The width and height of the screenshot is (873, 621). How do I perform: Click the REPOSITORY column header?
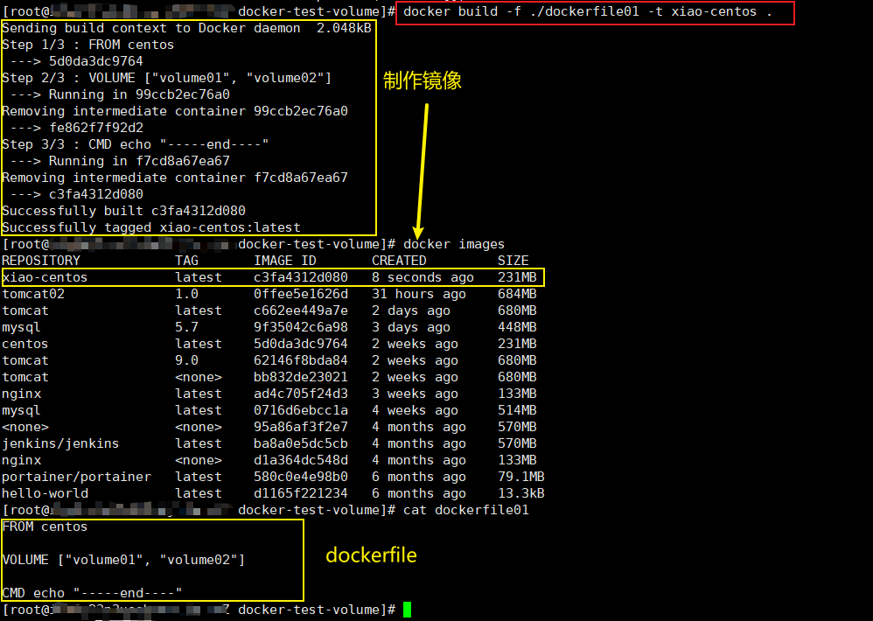41,261
